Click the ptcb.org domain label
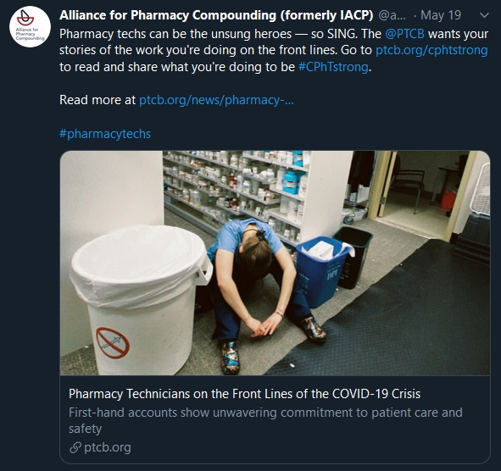Screen dimensions: 501x471 click(108, 447)
